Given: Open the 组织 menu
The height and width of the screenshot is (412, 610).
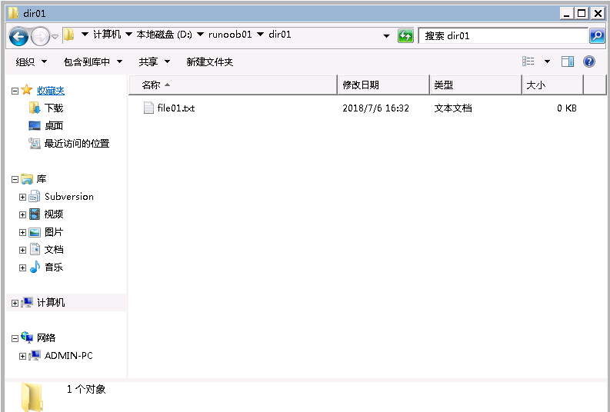Looking at the screenshot, I should [x=31, y=61].
